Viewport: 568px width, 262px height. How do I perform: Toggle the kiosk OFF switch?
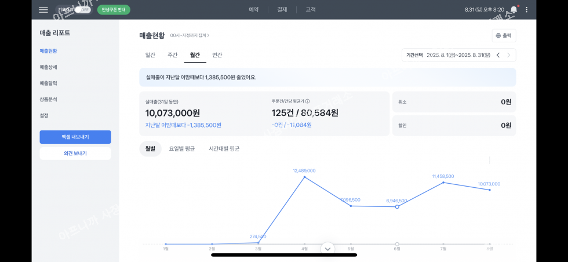coord(82,10)
